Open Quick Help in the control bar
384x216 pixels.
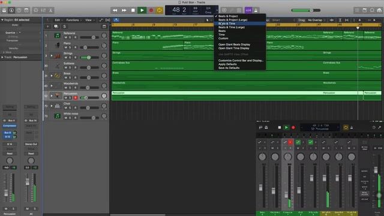pos(19,10)
